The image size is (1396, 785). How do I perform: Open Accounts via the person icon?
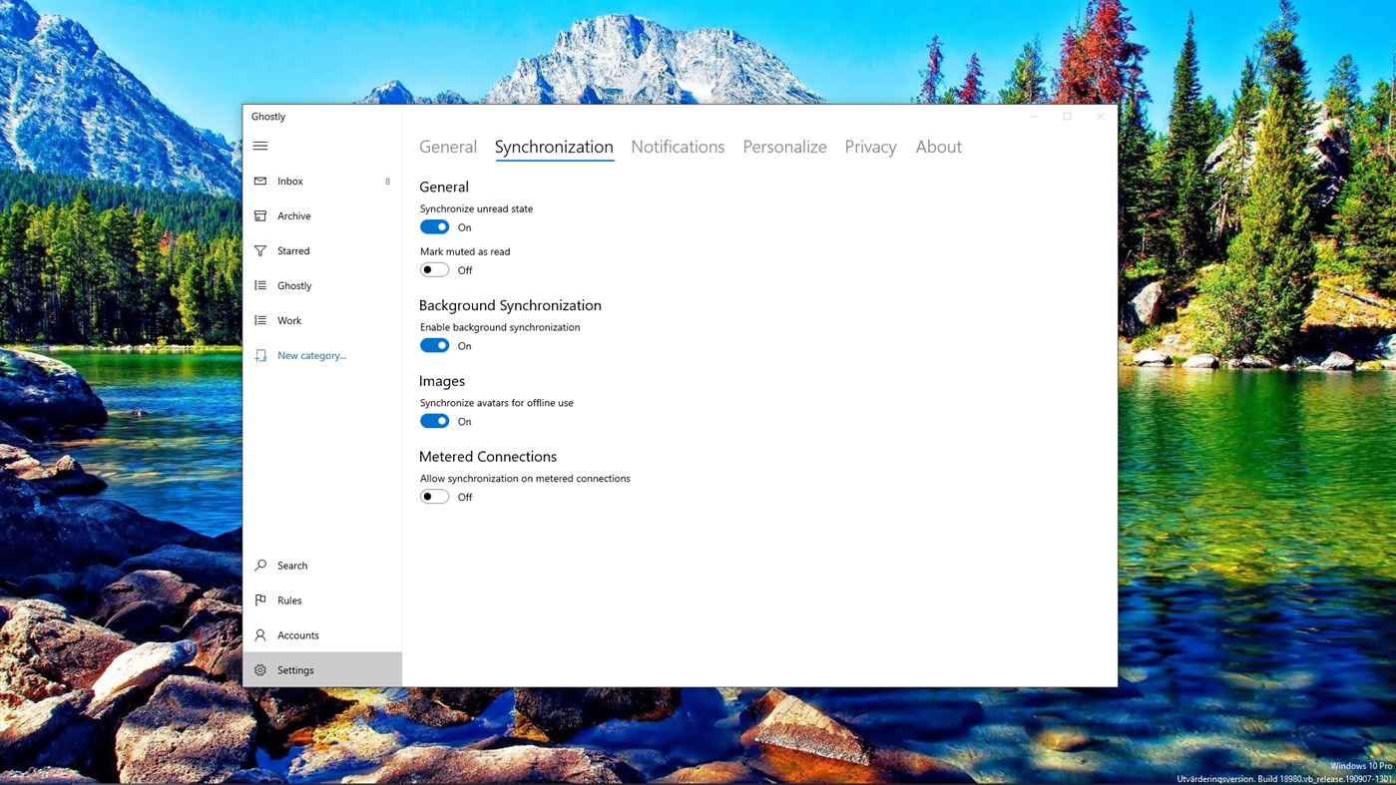260,635
